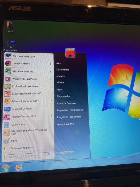Image resolution: width=140 pixels, height=187 pixels.
Task: Click the Windows Start orb
Action: [x=5, y=168]
